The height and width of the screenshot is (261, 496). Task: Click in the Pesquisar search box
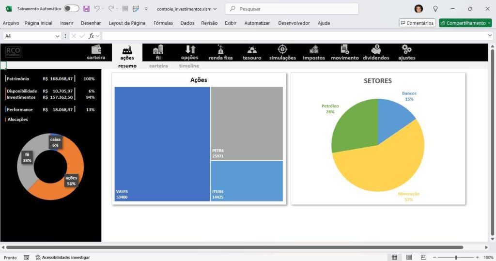[x=292, y=9]
